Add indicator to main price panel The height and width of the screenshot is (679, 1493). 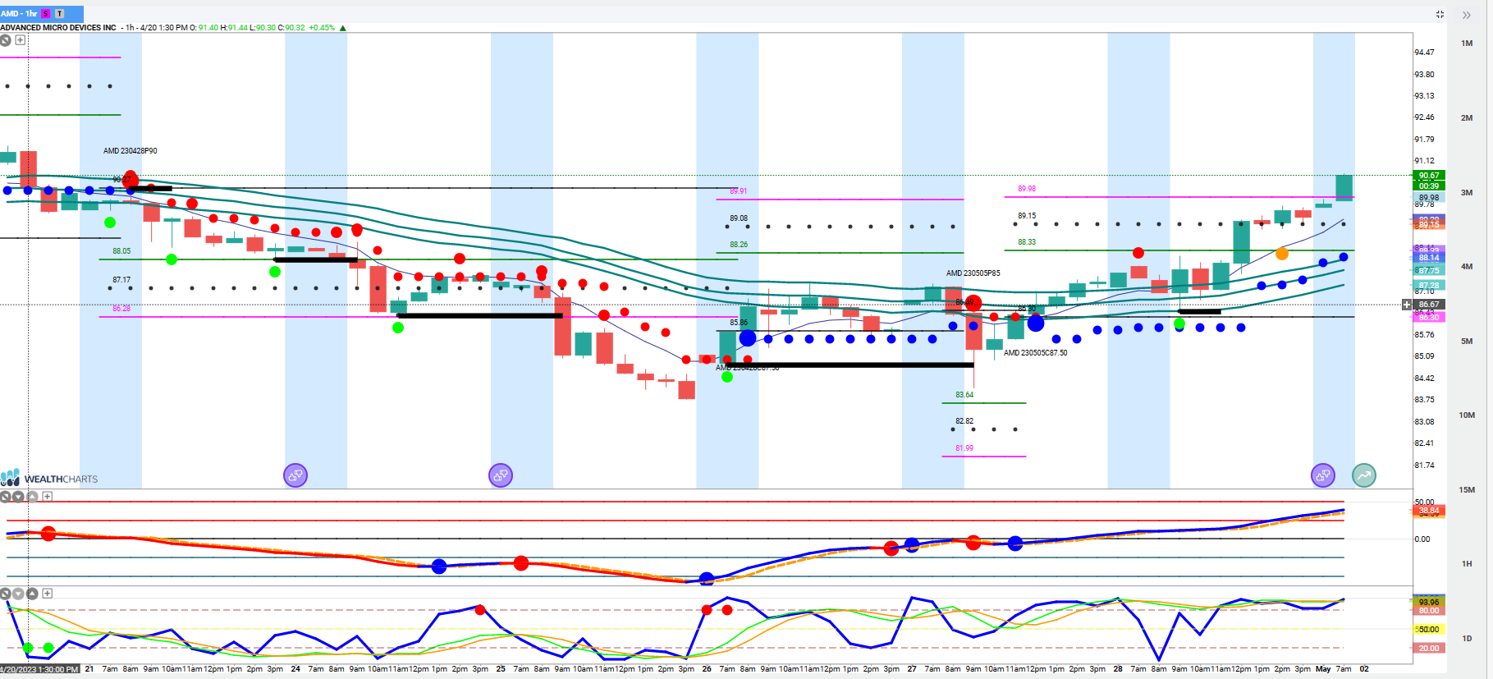[21, 39]
